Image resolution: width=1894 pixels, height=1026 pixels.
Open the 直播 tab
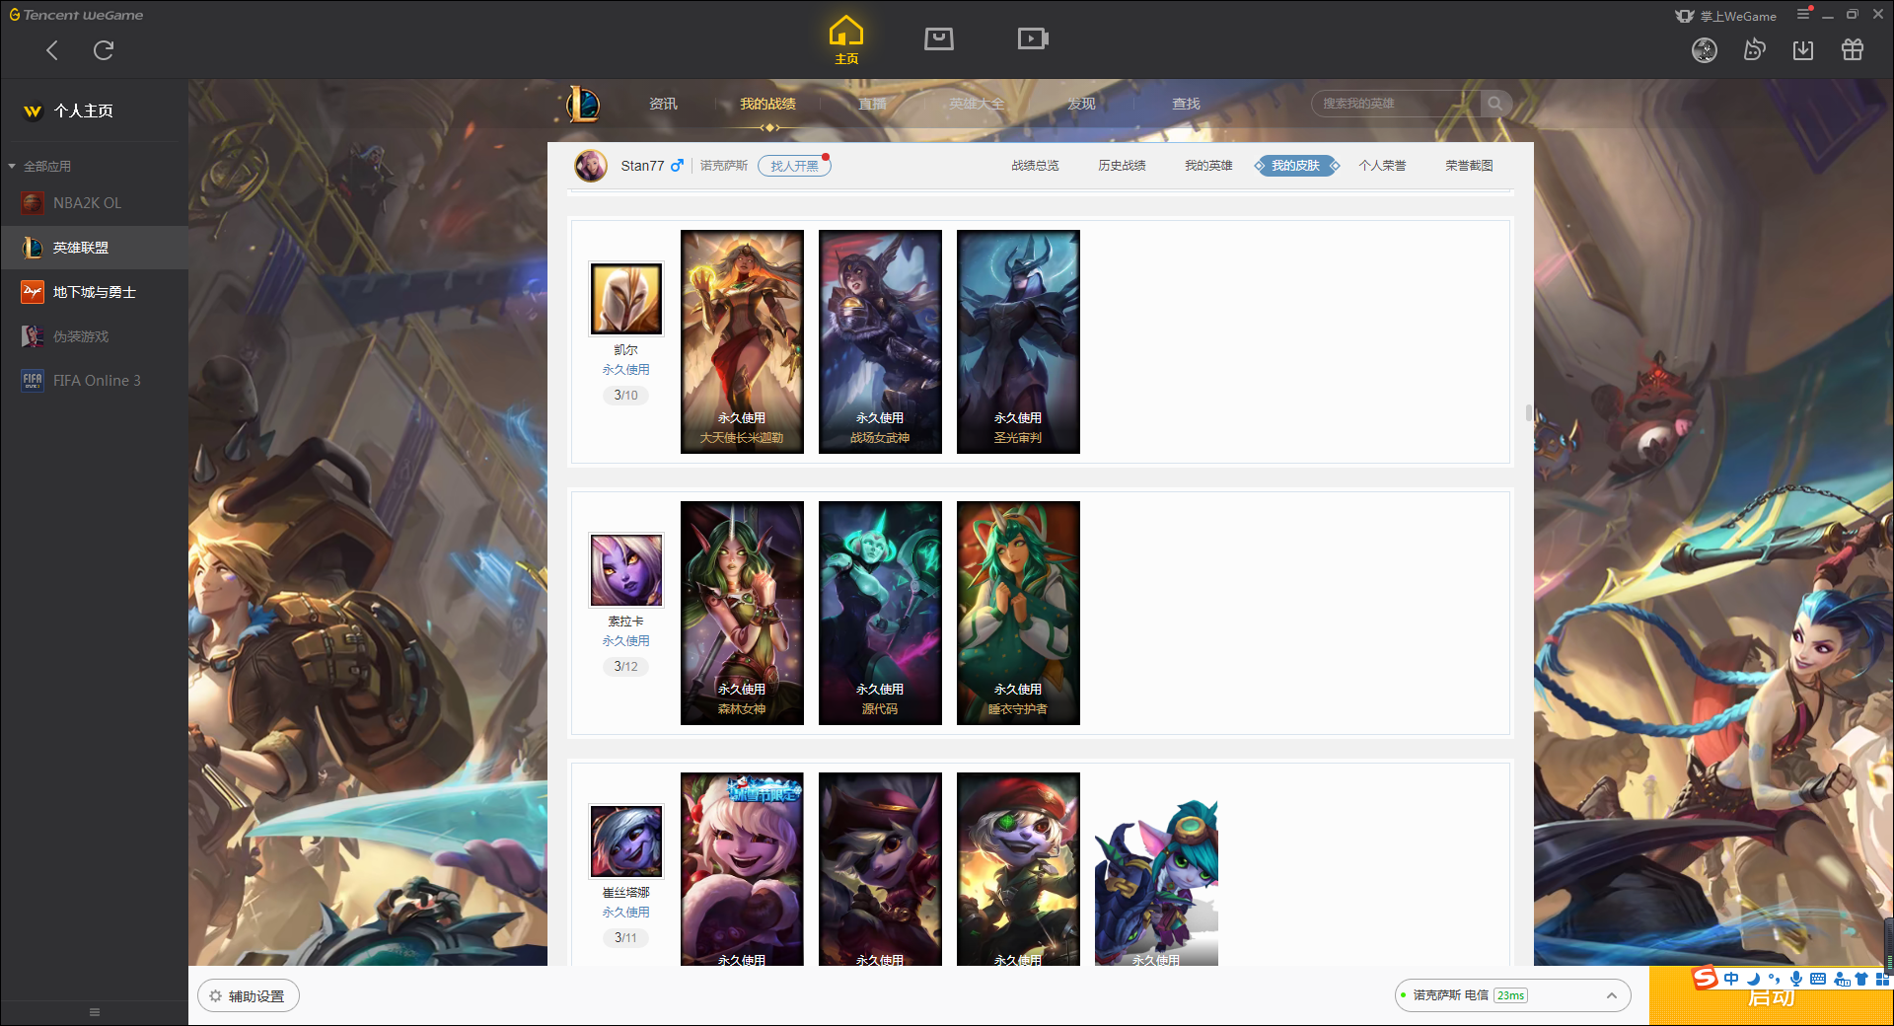coord(872,104)
